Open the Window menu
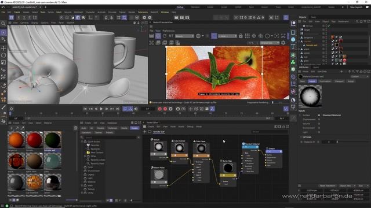 [165, 12]
